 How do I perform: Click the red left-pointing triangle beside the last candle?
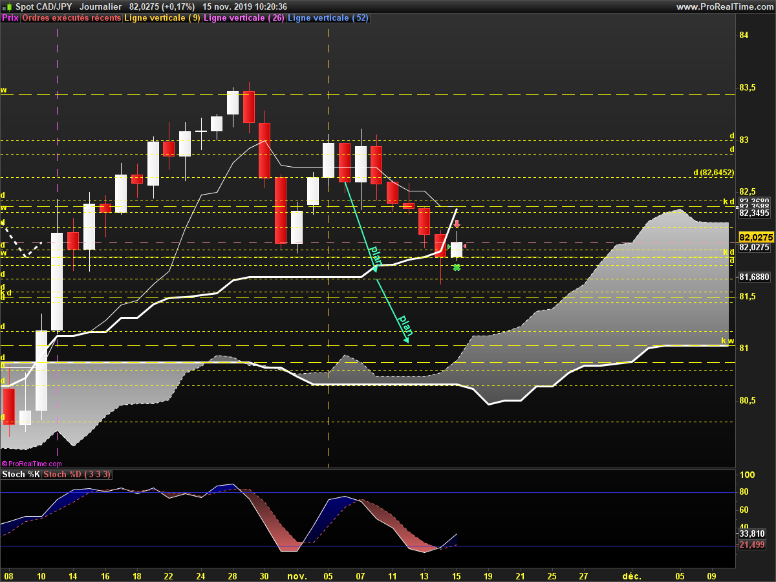465,246
